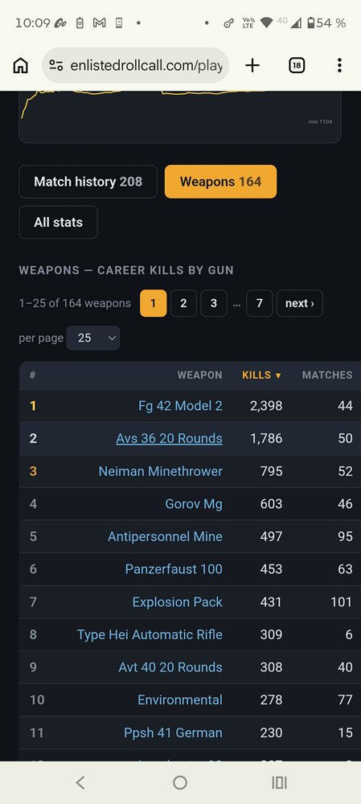Open site settings icon in address bar

pos(56,66)
